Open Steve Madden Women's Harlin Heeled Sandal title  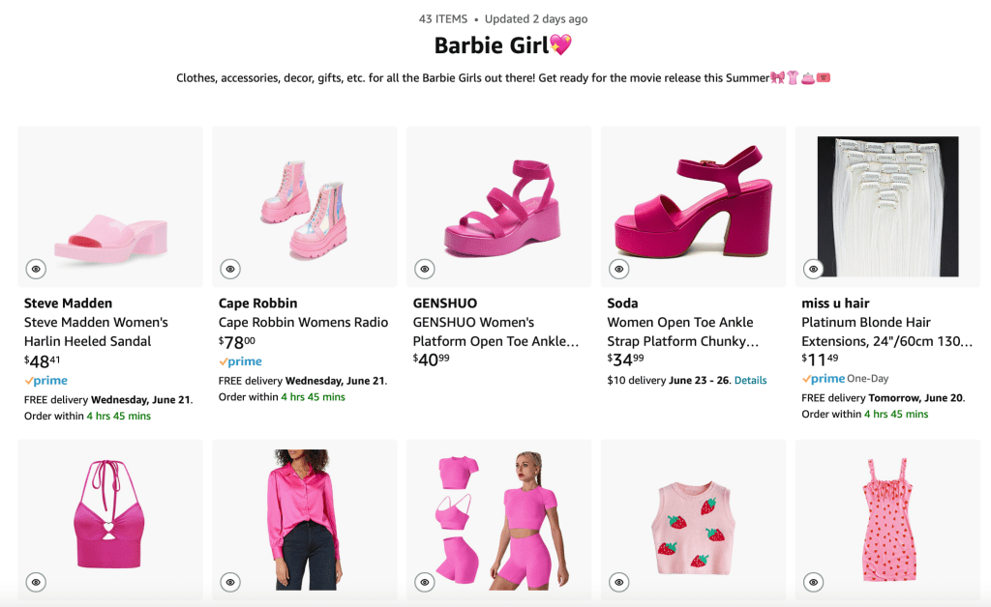point(96,332)
